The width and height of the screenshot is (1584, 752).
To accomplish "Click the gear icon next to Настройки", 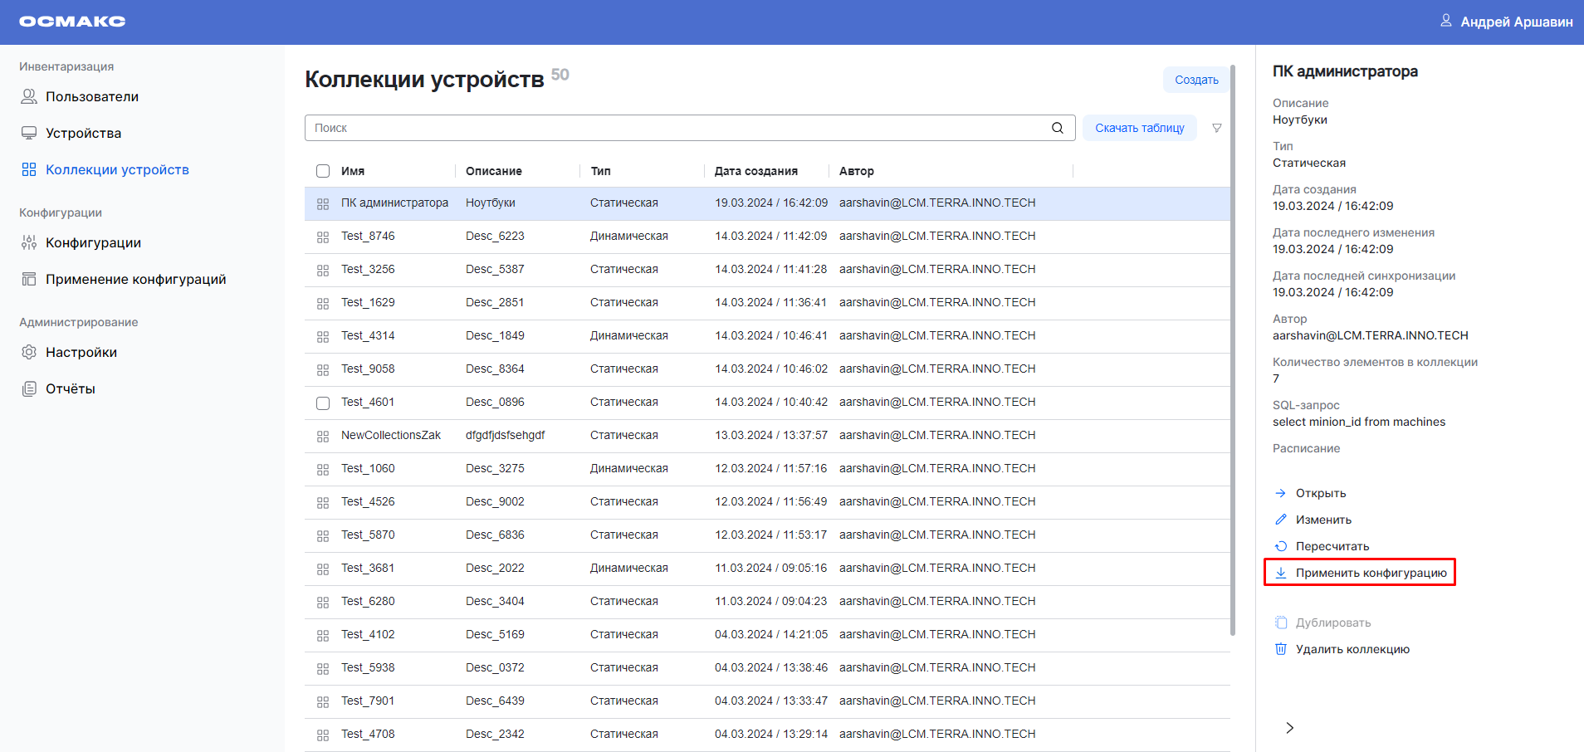I will click(x=29, y=352).
